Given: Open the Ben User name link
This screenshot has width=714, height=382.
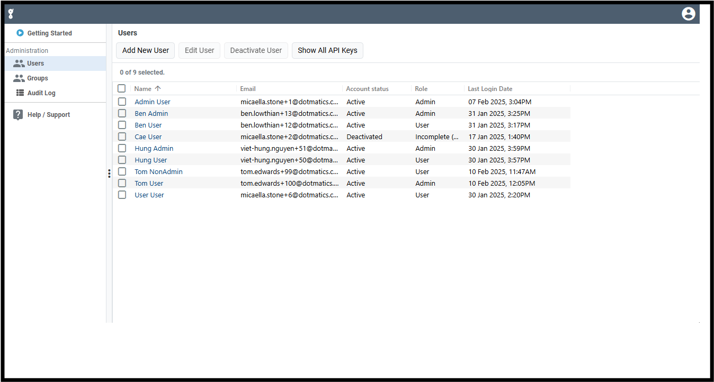Looking at the screenshot, I should coord(148,125).
